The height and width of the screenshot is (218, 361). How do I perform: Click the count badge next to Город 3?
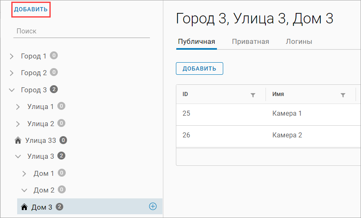tap(54, 89)
